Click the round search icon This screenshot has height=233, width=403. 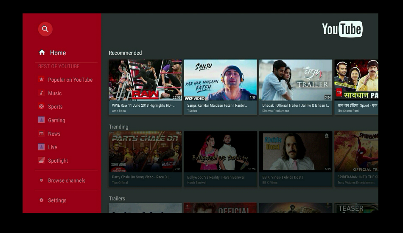pyautogui.click(x=45, y=29)
